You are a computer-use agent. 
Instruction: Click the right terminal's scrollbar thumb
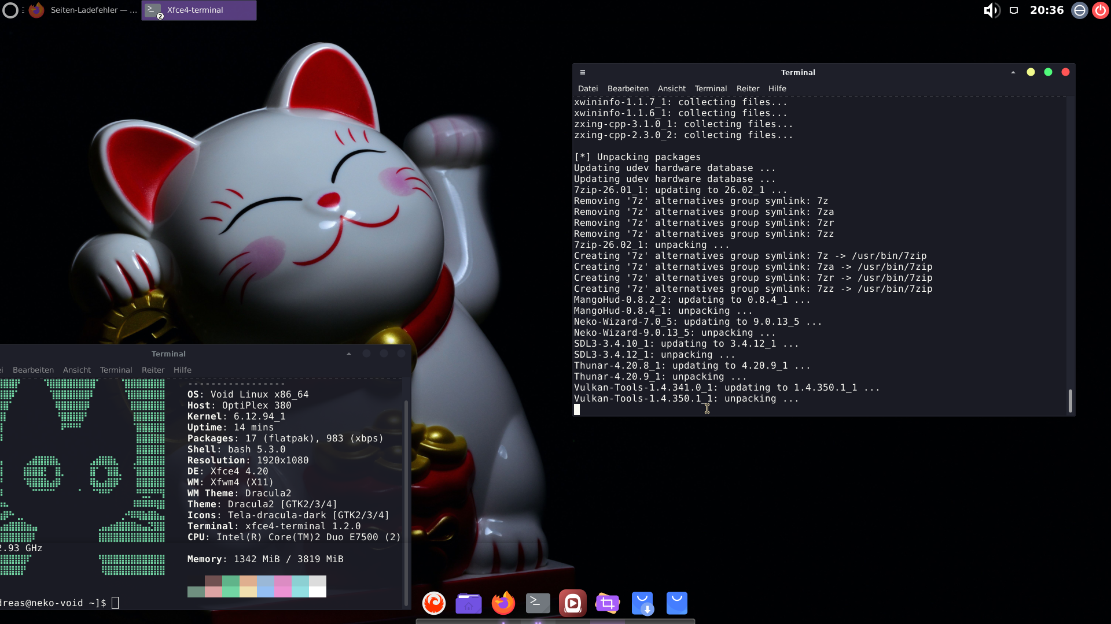click(x=1070, y=401)
